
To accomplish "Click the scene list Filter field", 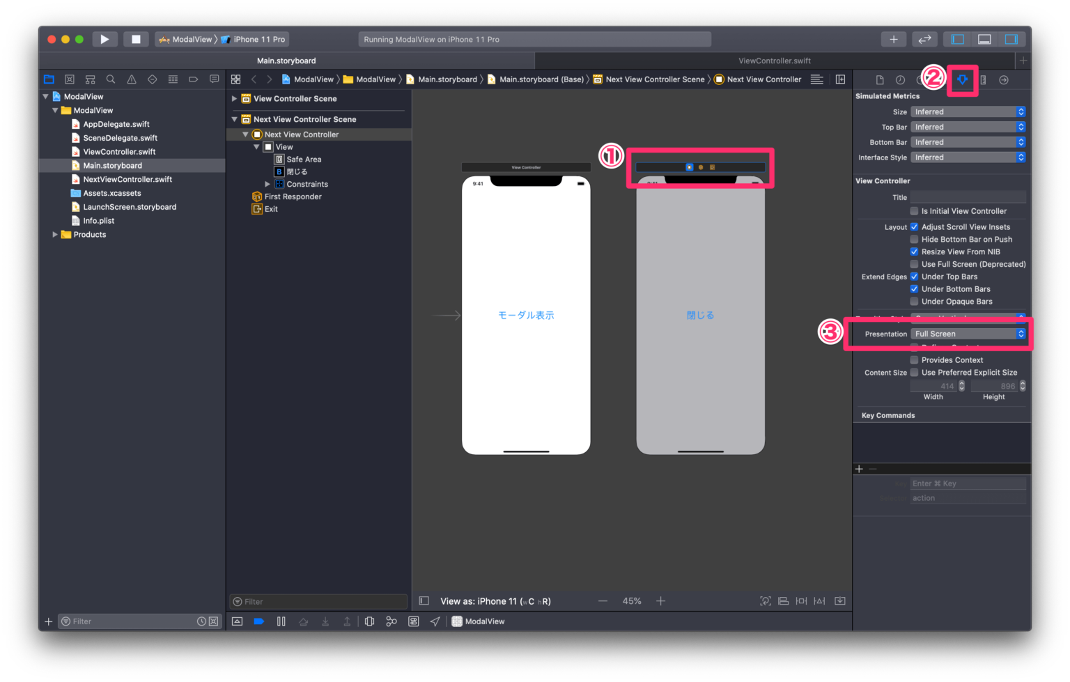I will 318,601.
